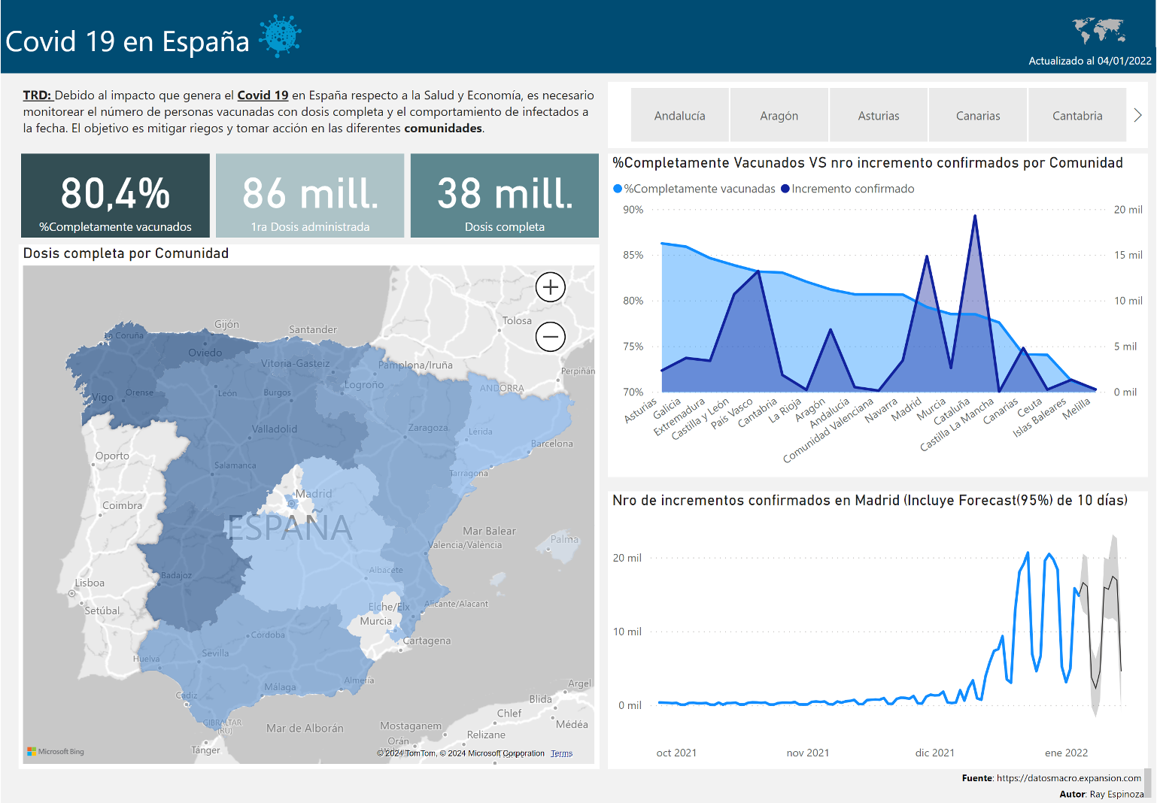Click the world map icon in header
The height and width of the screenshot is (812, 1157).
pos(1098,31)
